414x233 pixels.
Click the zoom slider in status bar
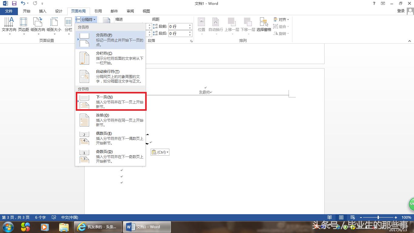coord(378,218)
